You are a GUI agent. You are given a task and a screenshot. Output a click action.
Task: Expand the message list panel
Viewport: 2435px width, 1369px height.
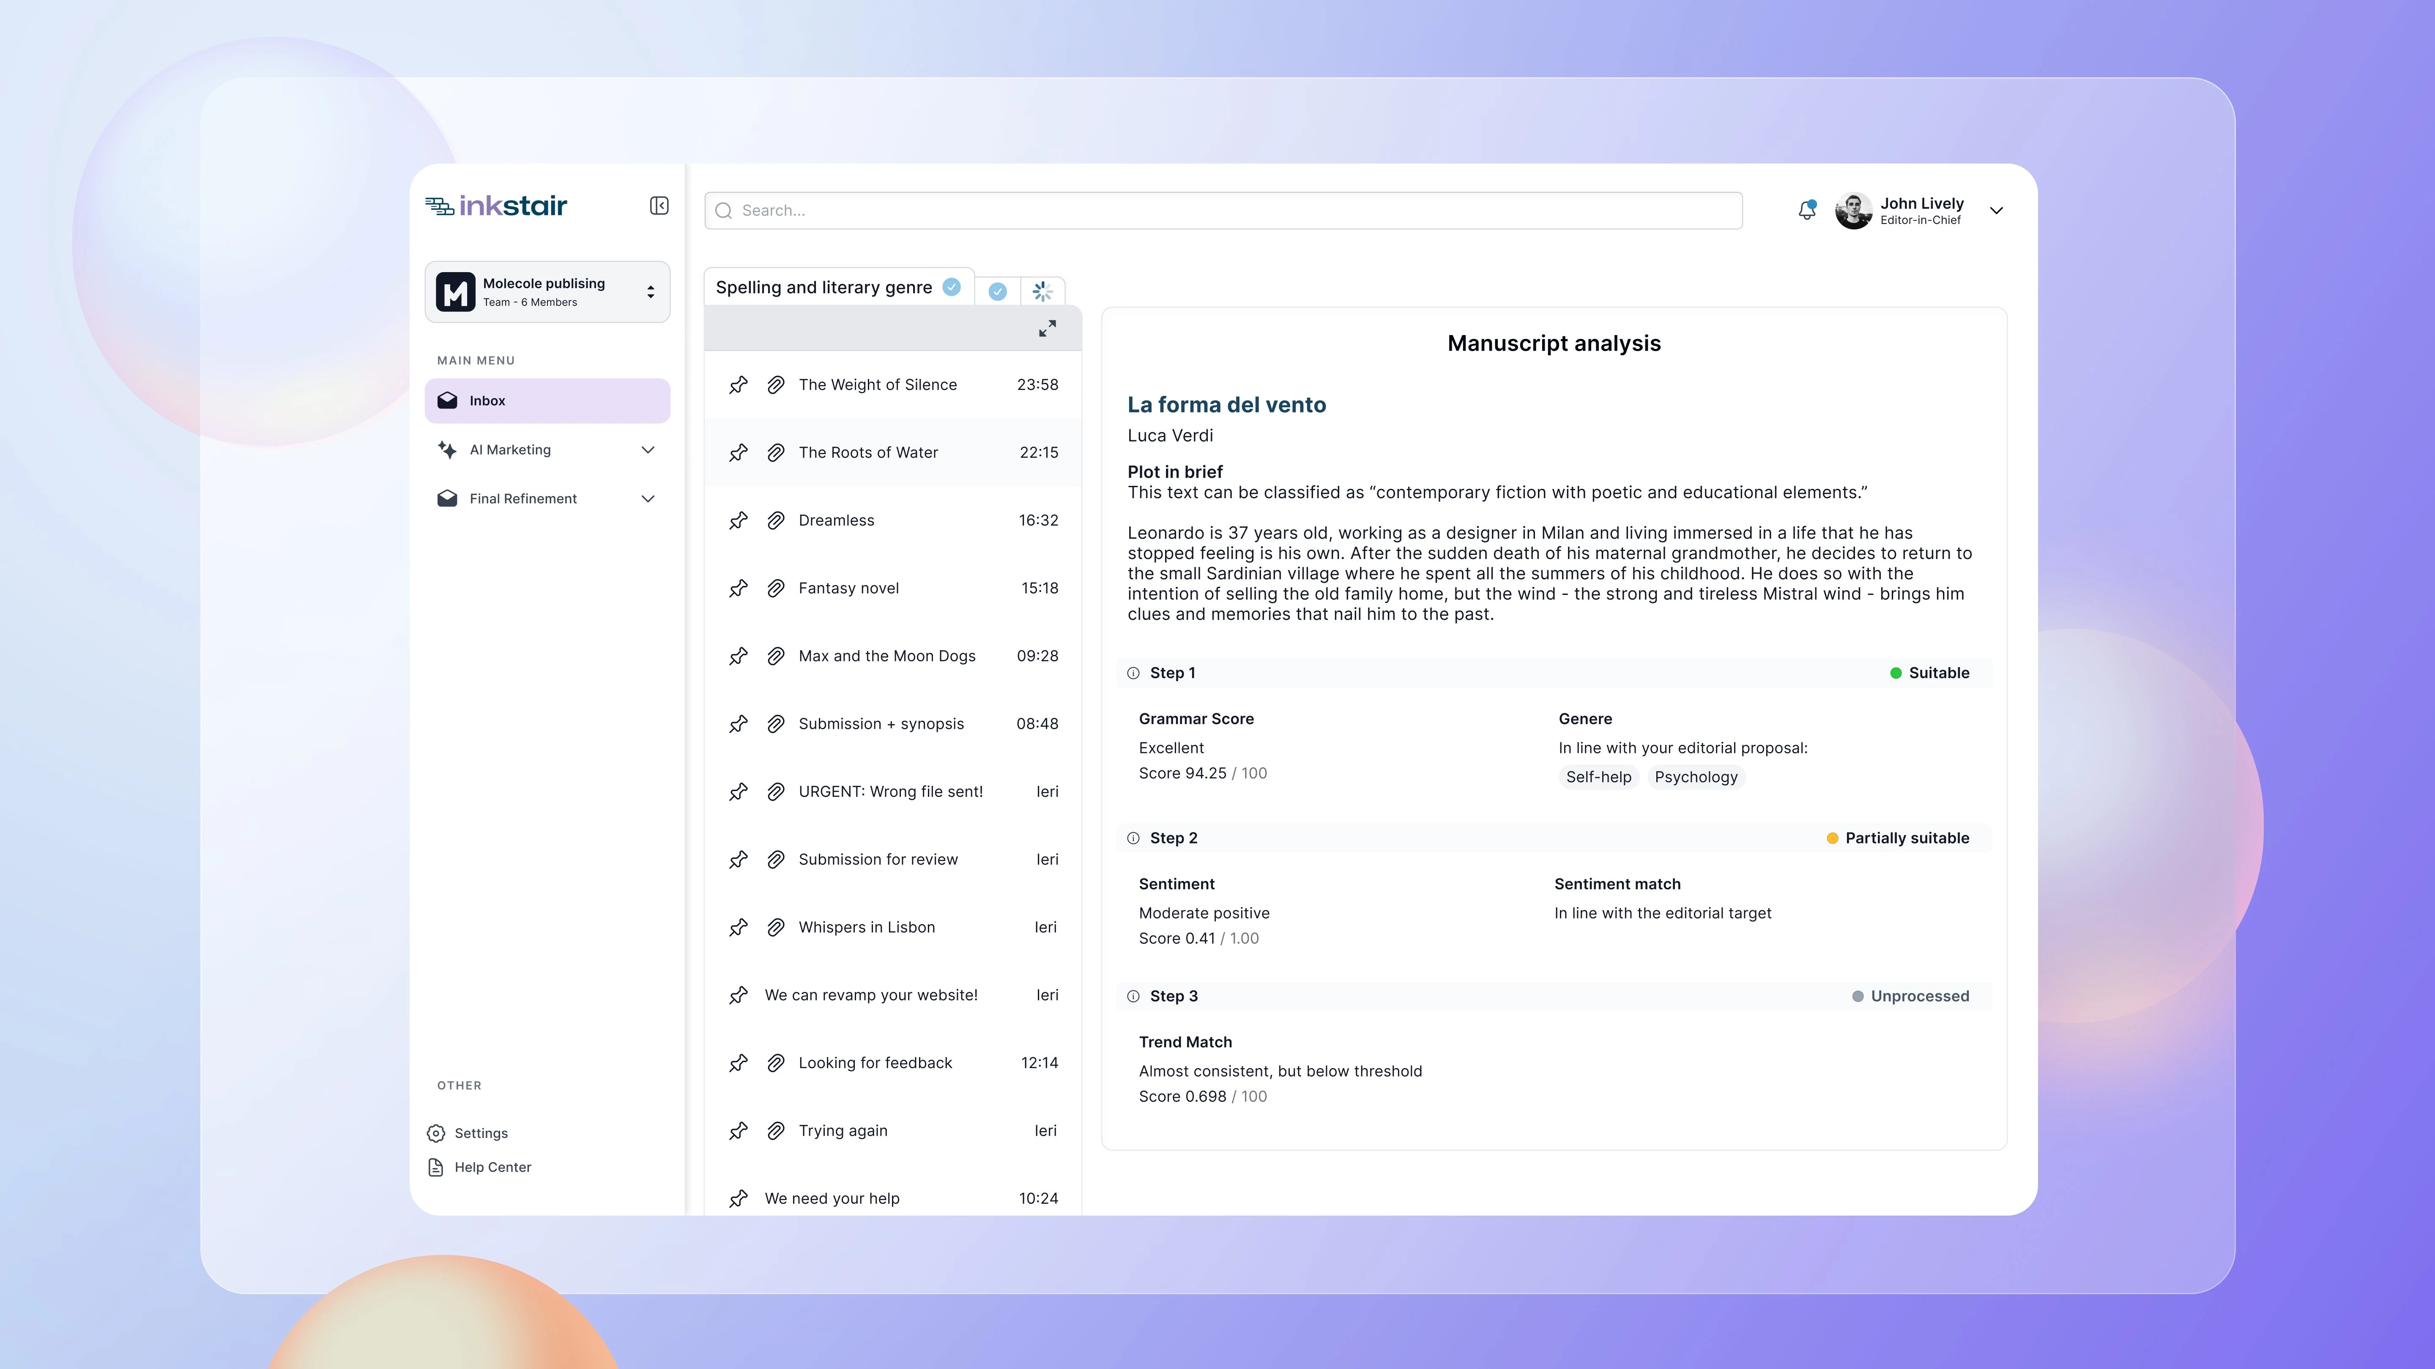tap(1048, 329)
